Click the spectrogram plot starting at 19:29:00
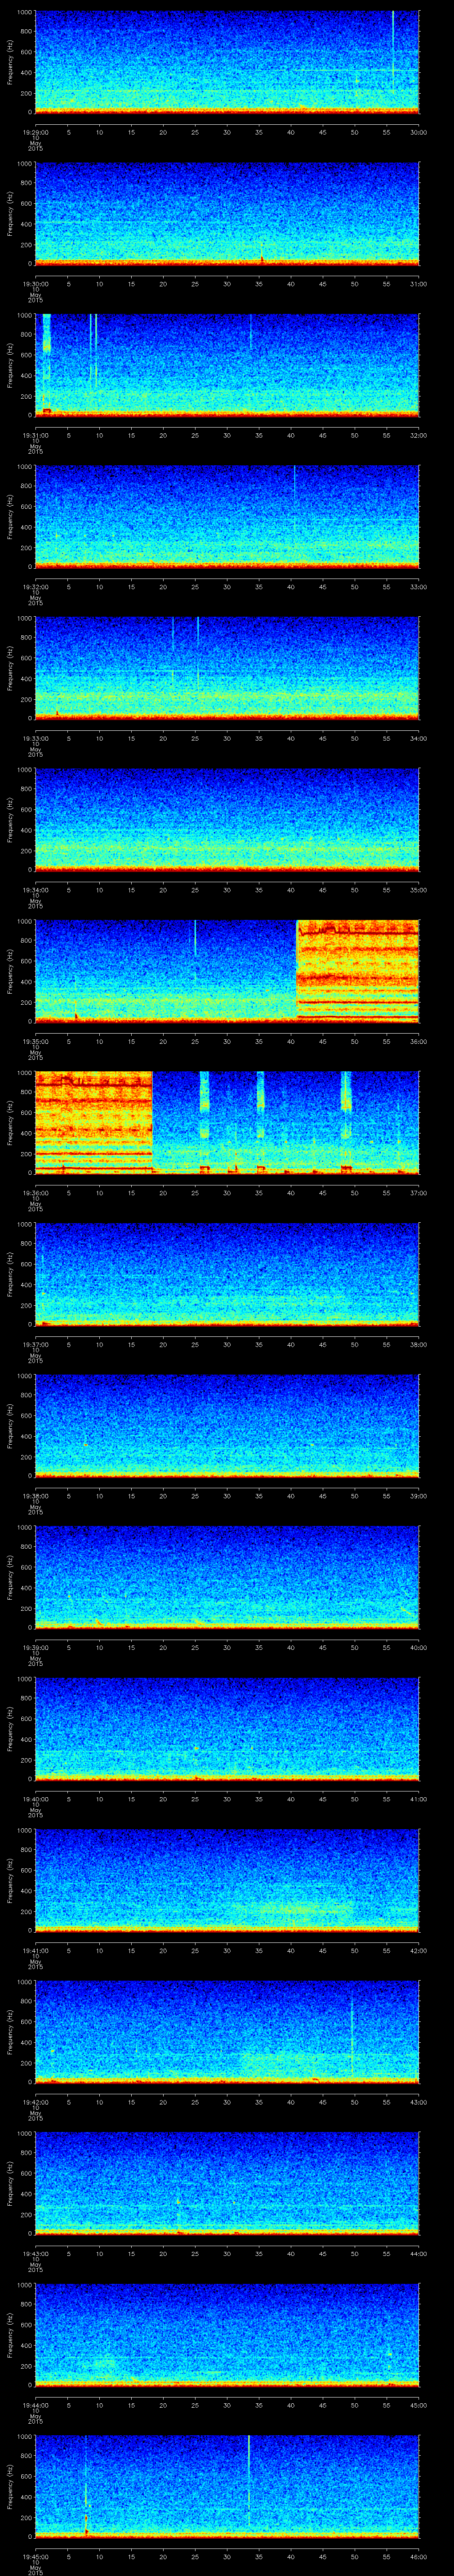The width and height of the screenshot is (454, 2576). (227, 62)
